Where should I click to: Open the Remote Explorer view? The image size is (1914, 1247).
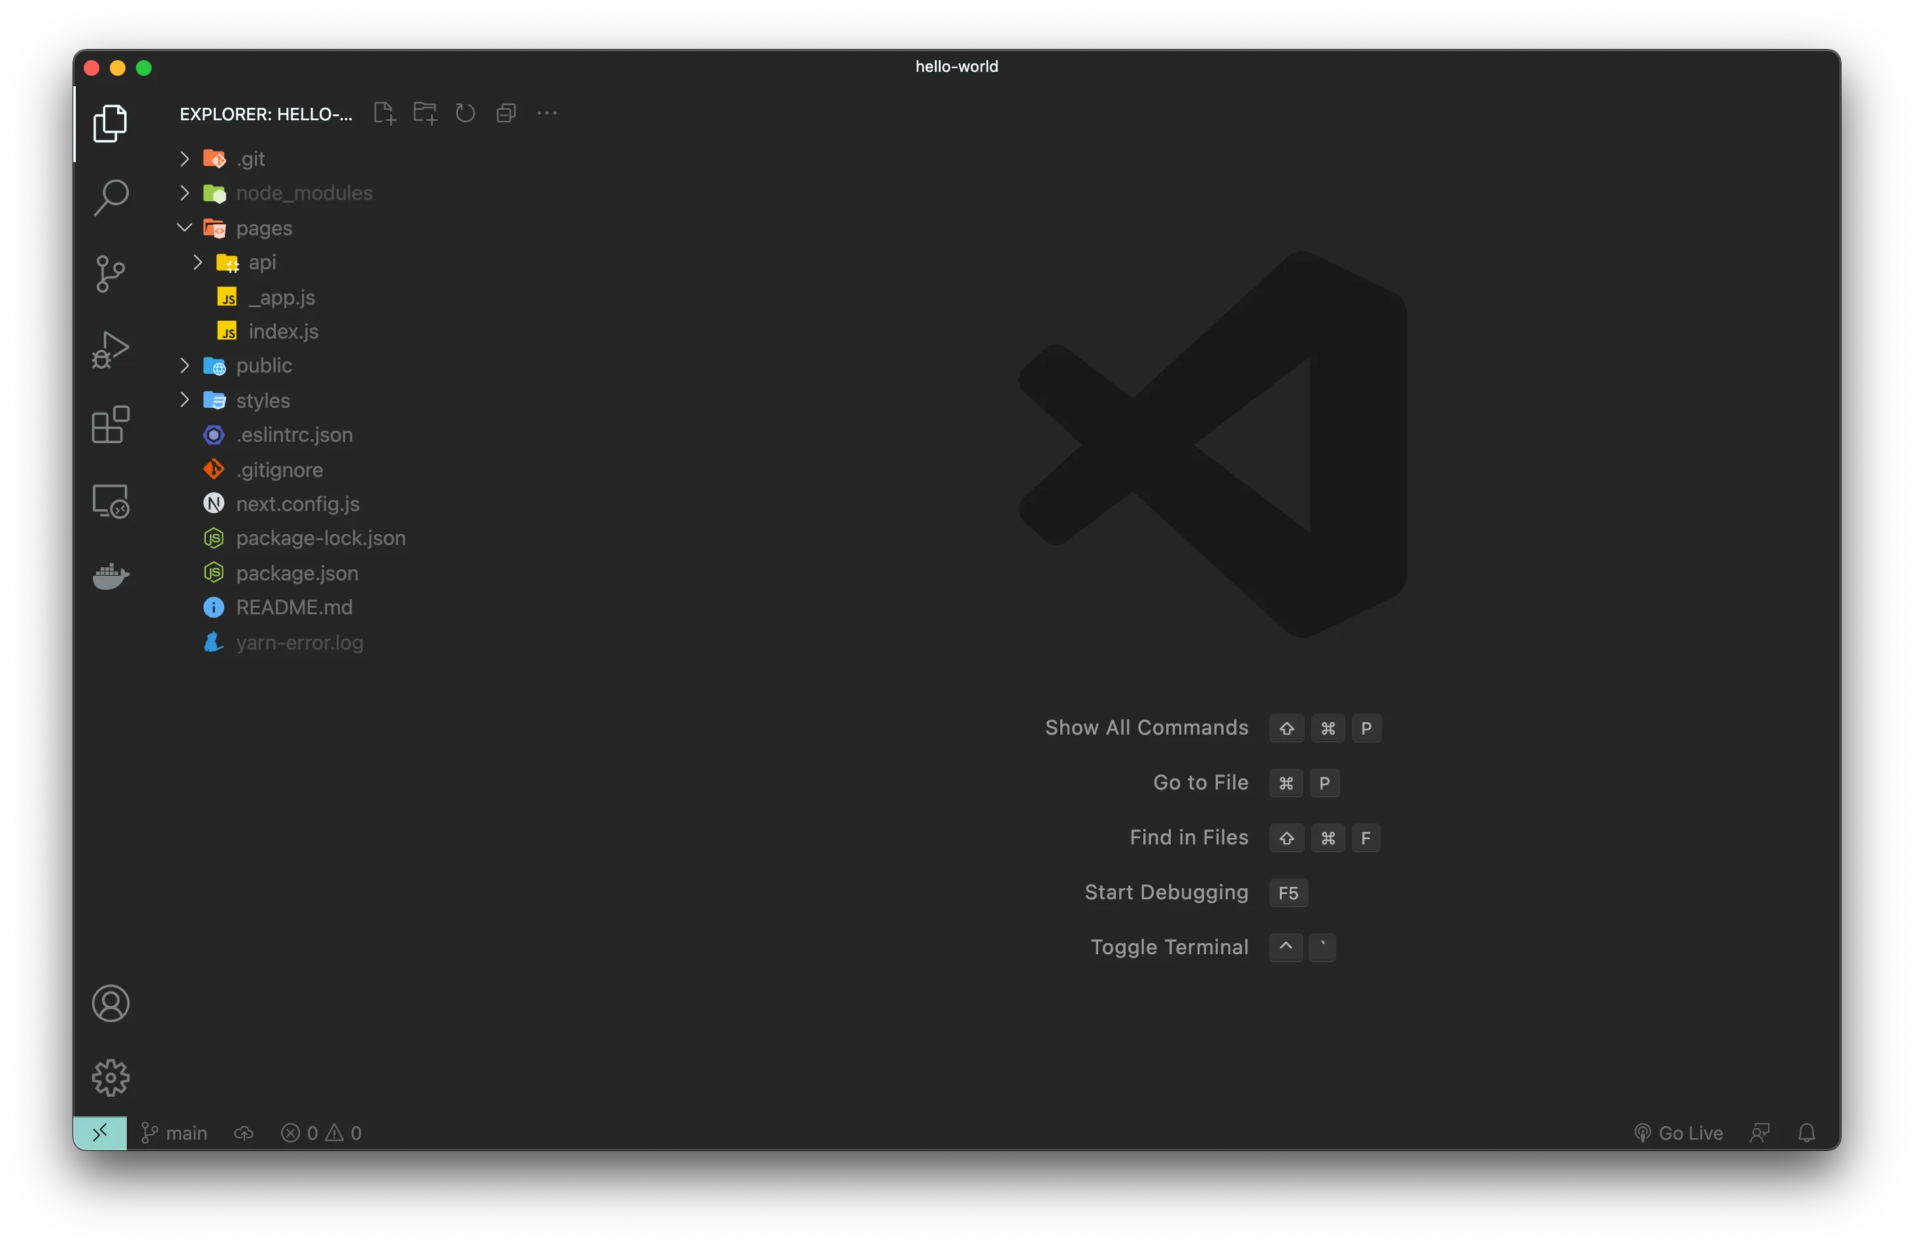point(110,501)
